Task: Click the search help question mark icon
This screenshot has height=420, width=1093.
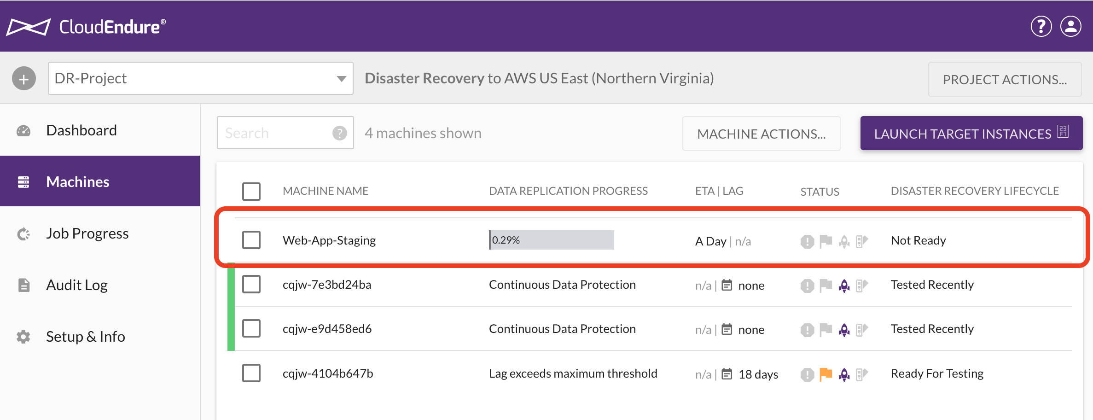Action: point(340,133)
